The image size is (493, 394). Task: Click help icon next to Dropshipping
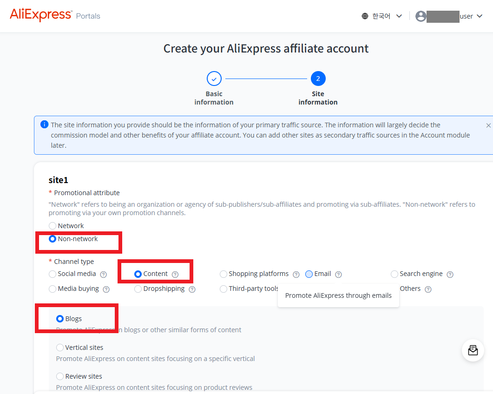point(192,289)
